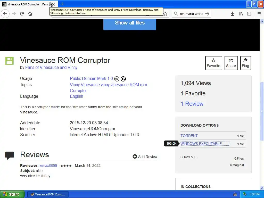Click the Vinesauce ROM Corruptor page heading
The height and width of the screenshot is (198, 264).
65,60
